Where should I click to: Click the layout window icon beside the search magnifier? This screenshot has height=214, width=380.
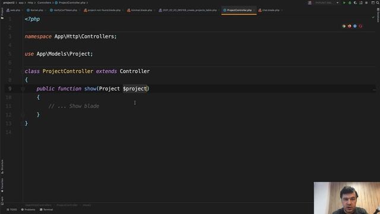(x=373, y=2)
